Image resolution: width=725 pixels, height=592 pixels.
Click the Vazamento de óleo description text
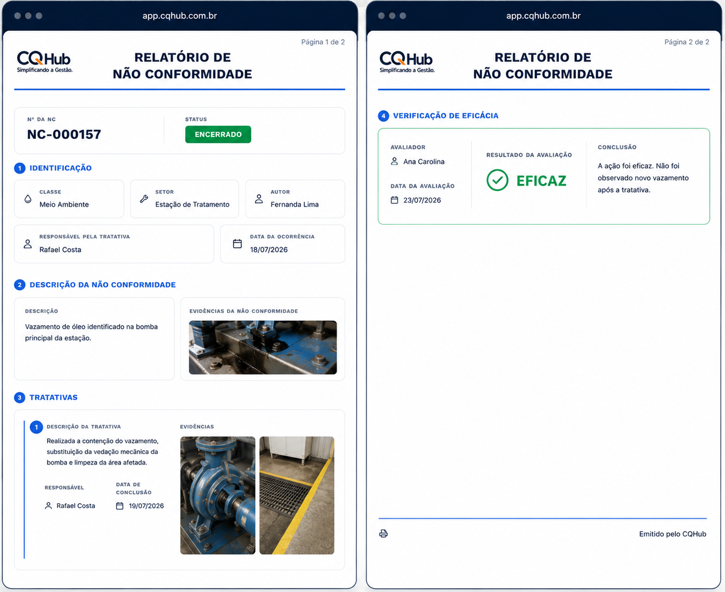[91, 332]
